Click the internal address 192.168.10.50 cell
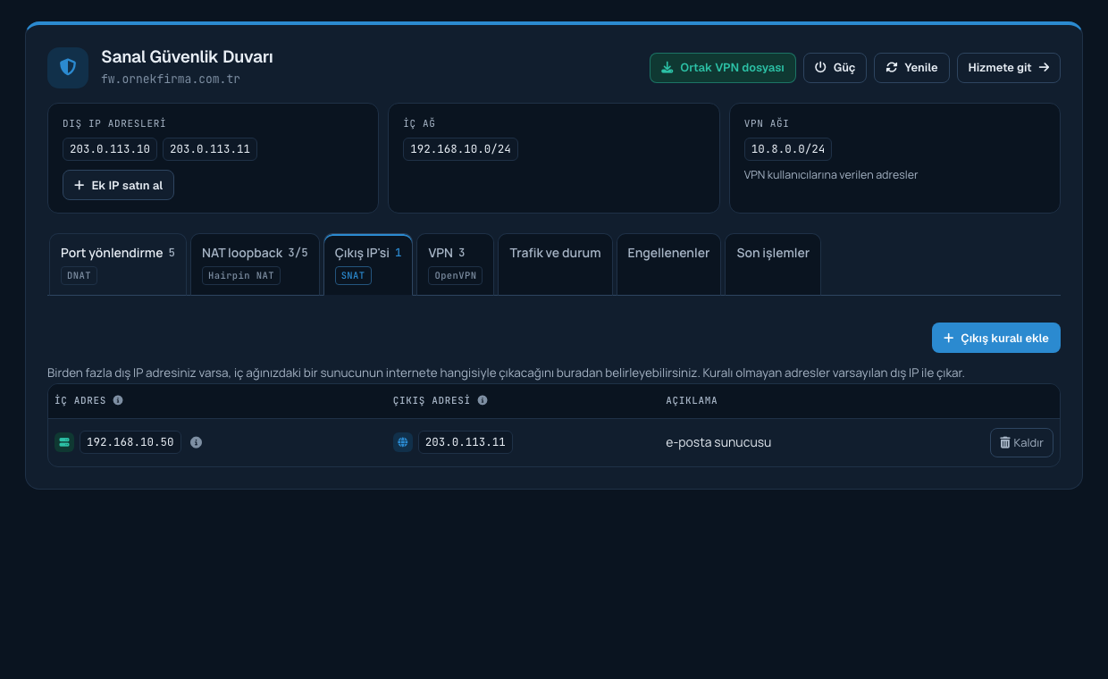1108x679 pixels. pos(130,442)
